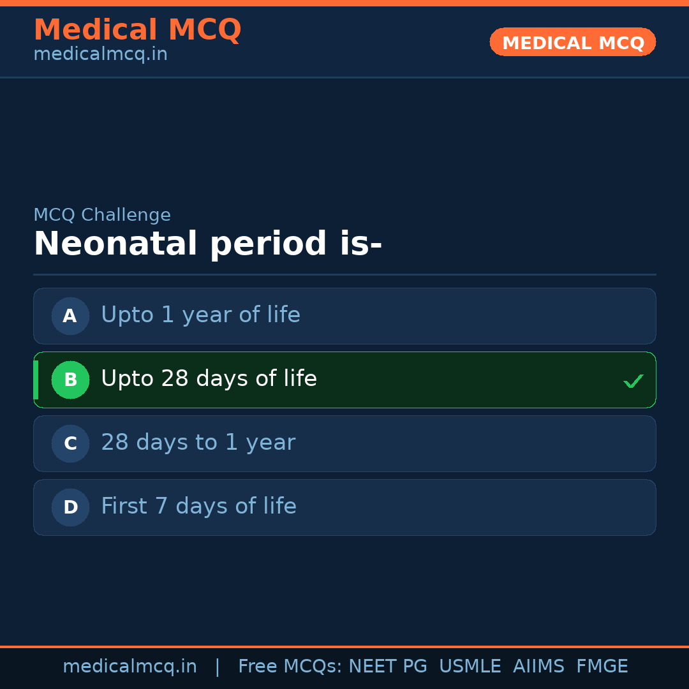The image size is (689, 689).
Task: Click the circular D letter badge icon
Action: click(x=70, y=507)
